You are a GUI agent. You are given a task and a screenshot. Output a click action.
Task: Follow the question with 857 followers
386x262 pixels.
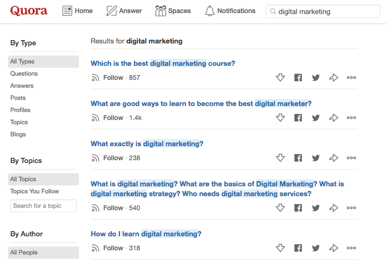108,78
